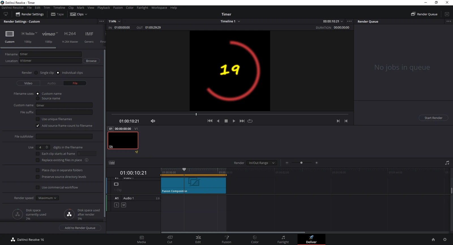453x245 pixels.
Task: Open the Fusion page
Action: pos(226,239)
